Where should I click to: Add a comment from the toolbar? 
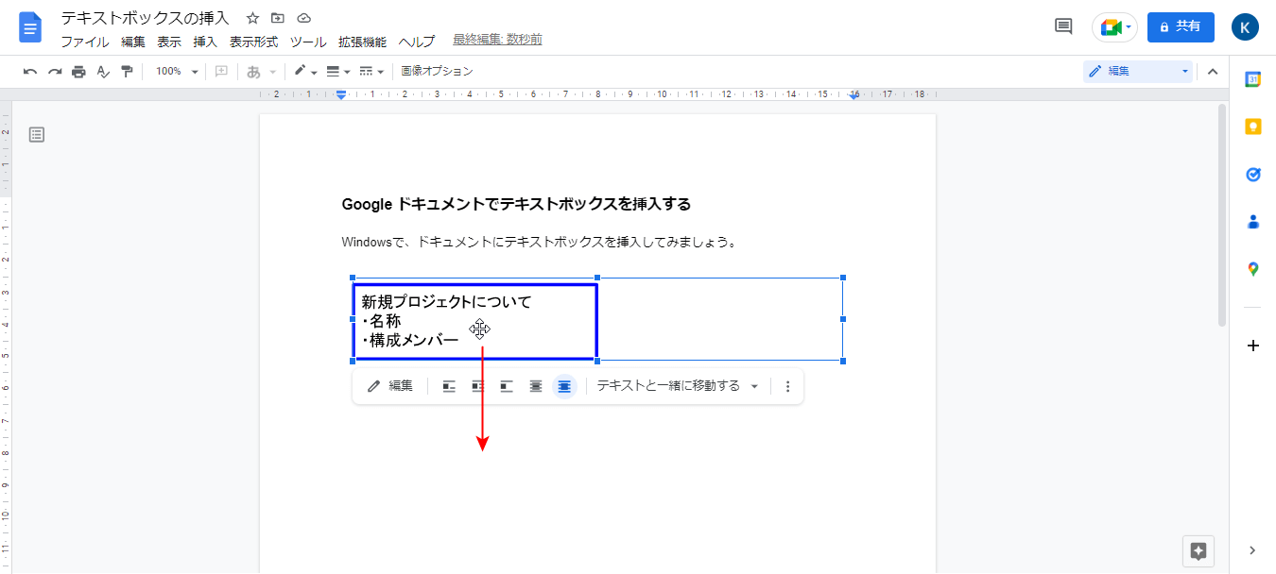point(221,72)
